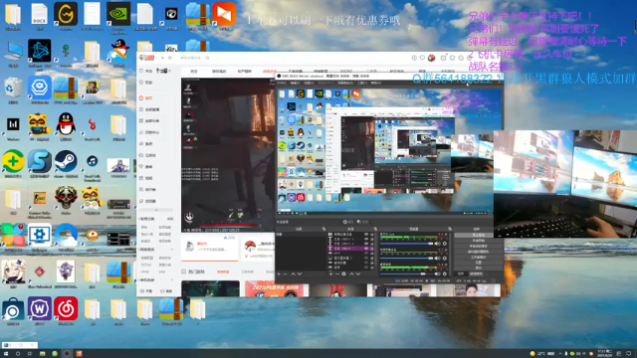637x358 pixels.
Task: Move selected scene up with the up arrow
Action: [293, 274]
